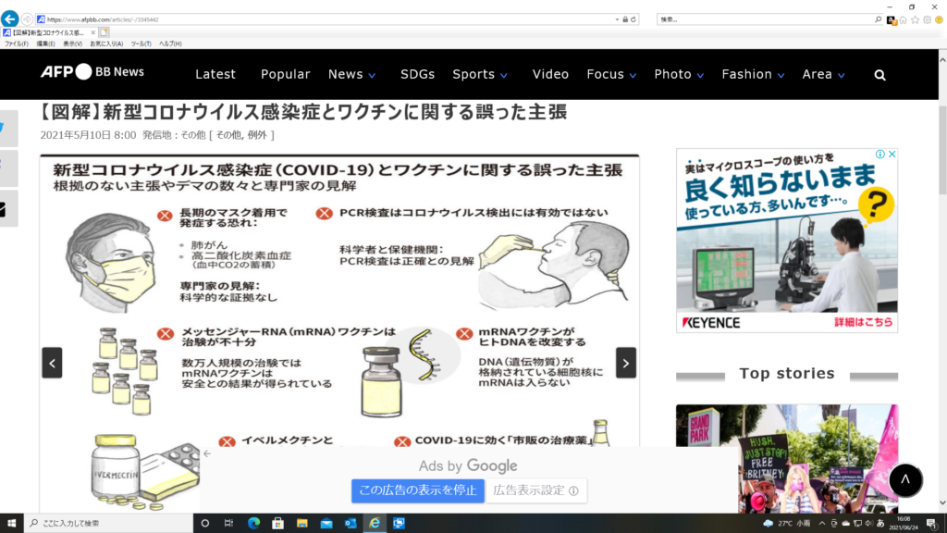Open the SDGs section

(x=417, y=74)
